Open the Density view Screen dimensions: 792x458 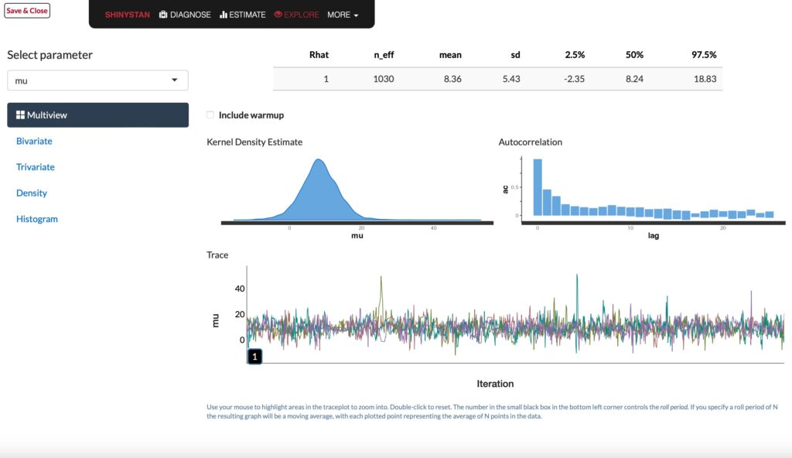pyautogui.click(x=32, y=193)
